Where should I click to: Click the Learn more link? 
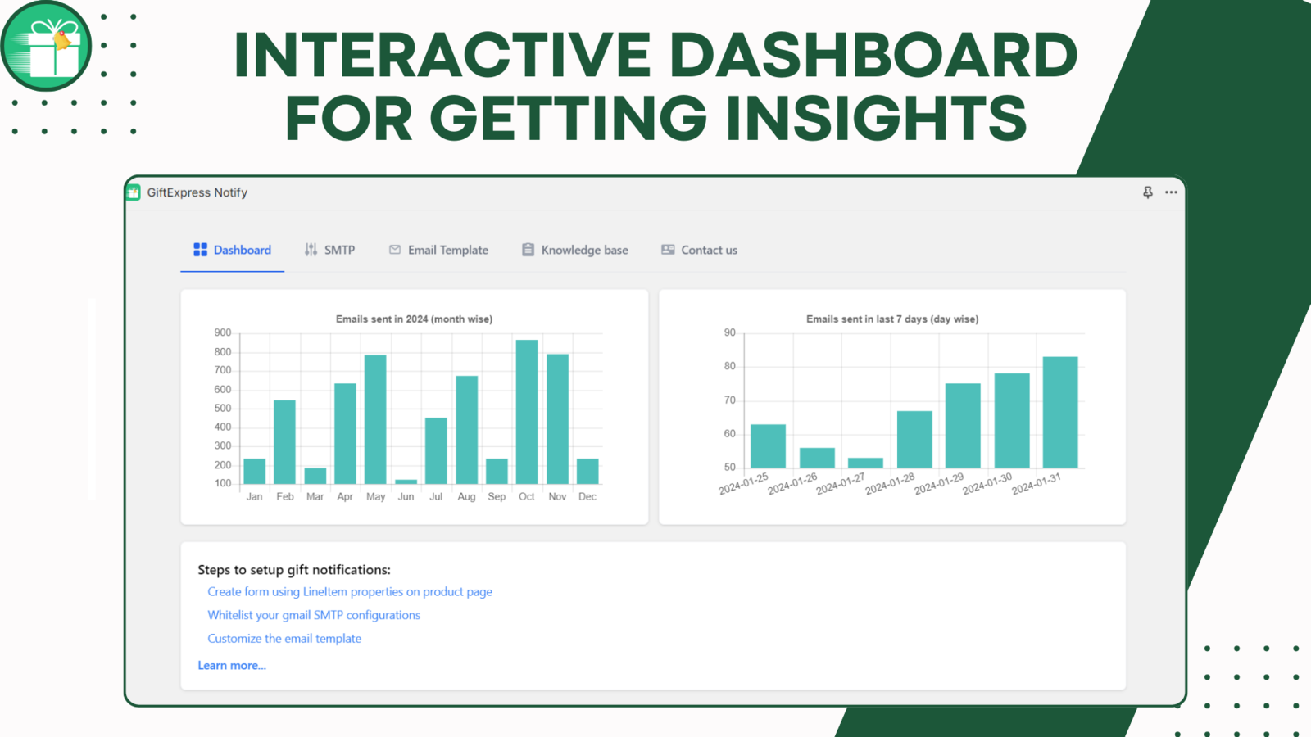coord(232,665)
